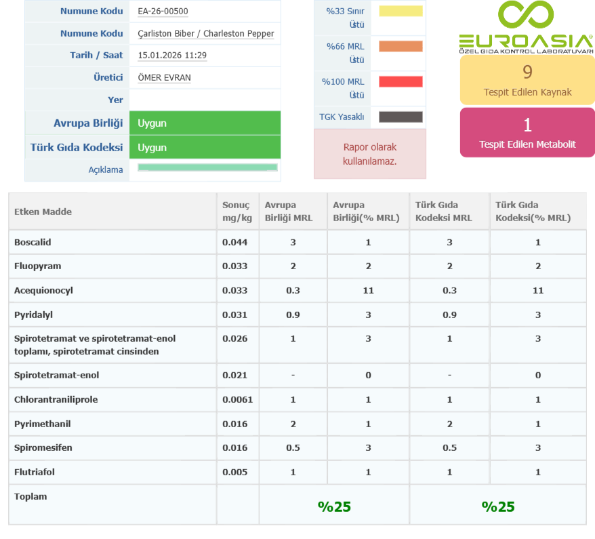
Task: Click the dark TGK Yasaklı swatch
Action: (x=401, y=117)
